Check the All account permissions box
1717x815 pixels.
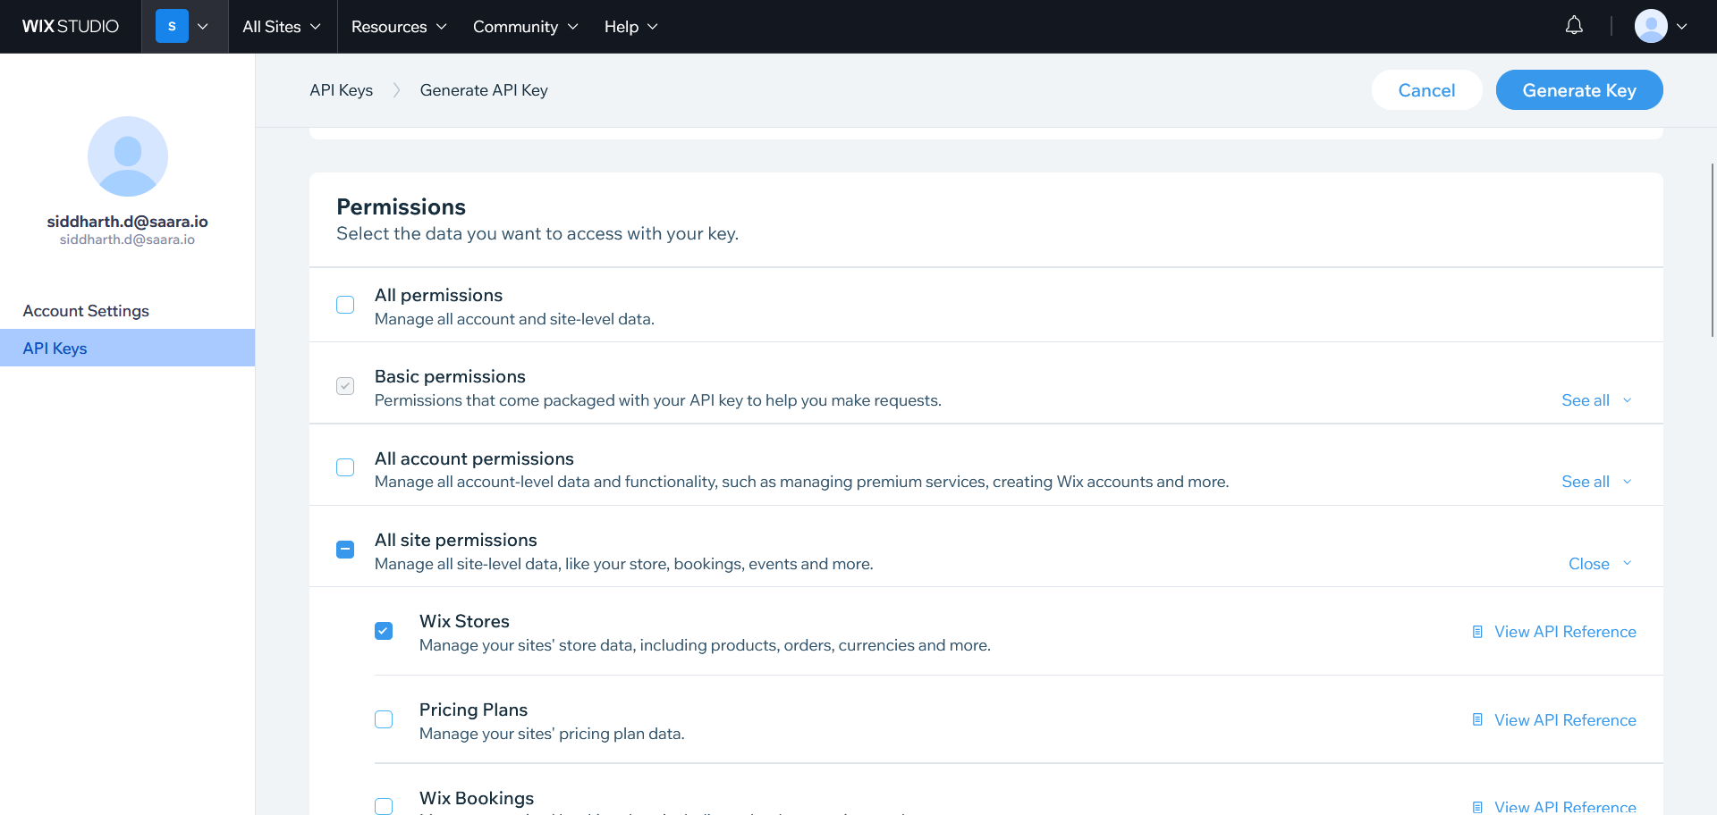[x=345, y=467]
